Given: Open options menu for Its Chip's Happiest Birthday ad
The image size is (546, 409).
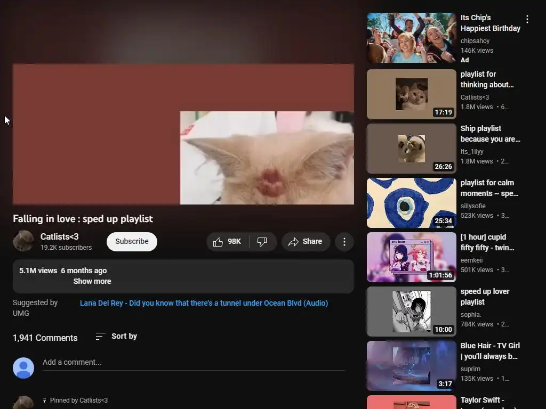Looking at the screenshot, I should (x=527, y=19).
